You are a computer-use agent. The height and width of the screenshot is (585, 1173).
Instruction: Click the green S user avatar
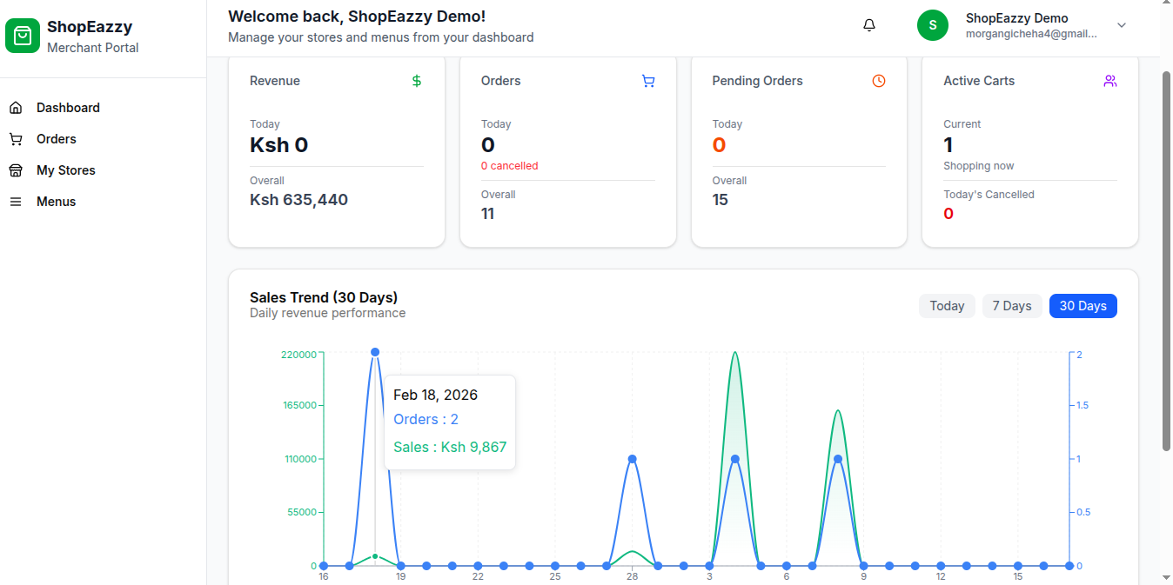(x=933, y=25)
